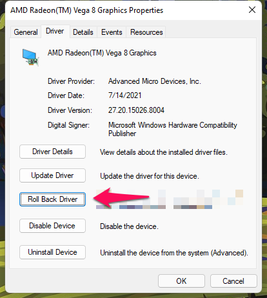Click the driver date 7/14/2021
Image resolution: width=267 pixels, height=298 pixels.
tap(125, 95)
